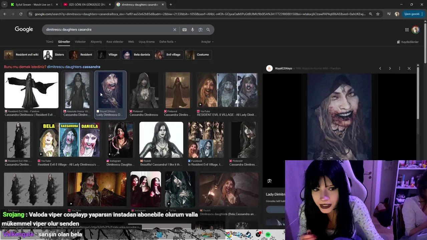Go back in the browser
This screenshot has width=427, height=240.
pos(5,14)
